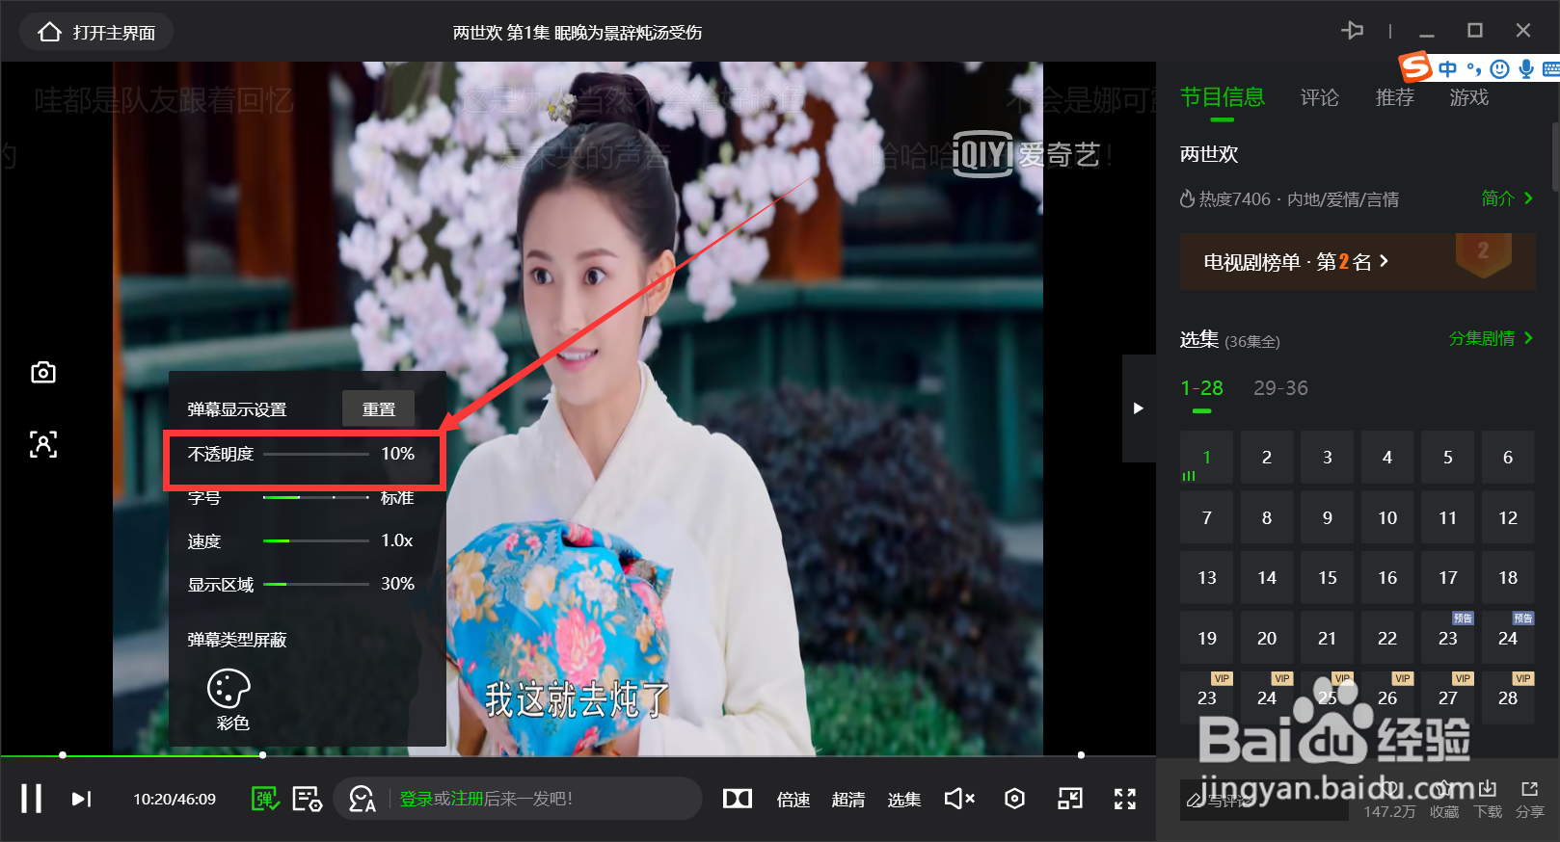
Task: Switch to mini window mode
Action: (1070, 799)
